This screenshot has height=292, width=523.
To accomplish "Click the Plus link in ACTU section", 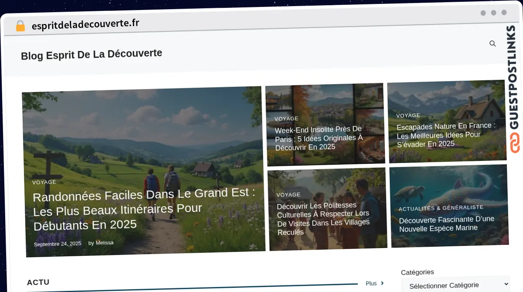I will pyautogui.click(x=371, y=283).
